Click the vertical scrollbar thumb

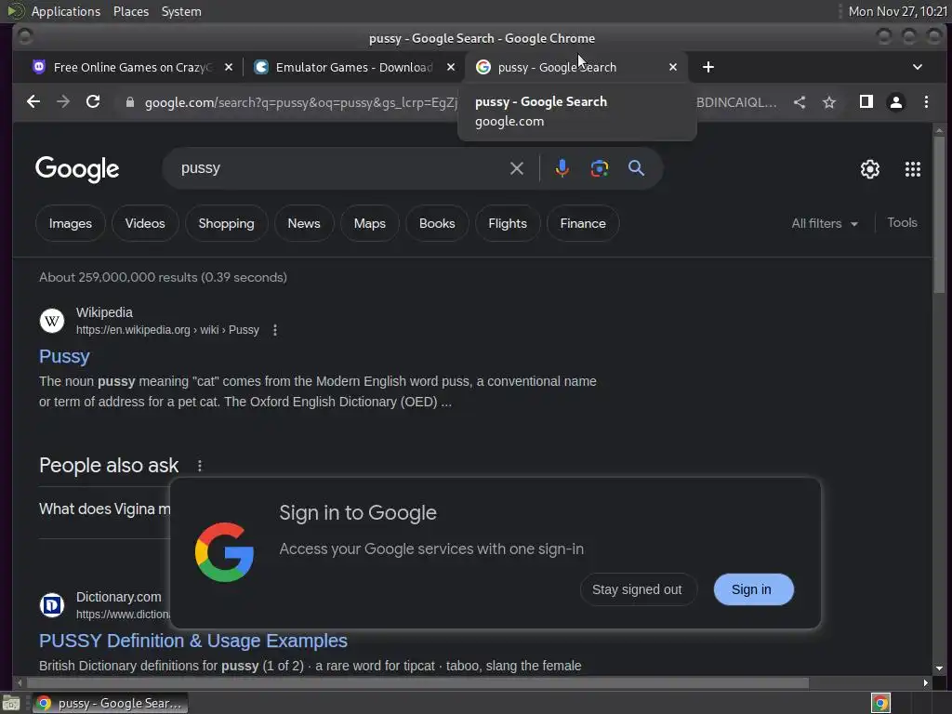pyautogui.click(x=939, y=213)
